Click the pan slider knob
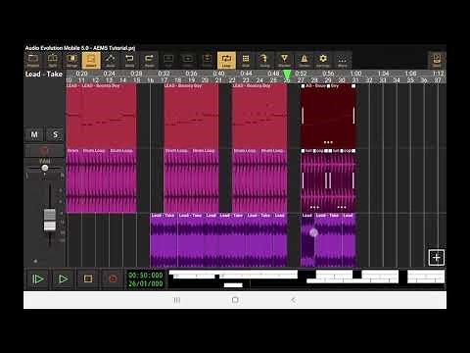The image size is (470, 353). point(45,168)
